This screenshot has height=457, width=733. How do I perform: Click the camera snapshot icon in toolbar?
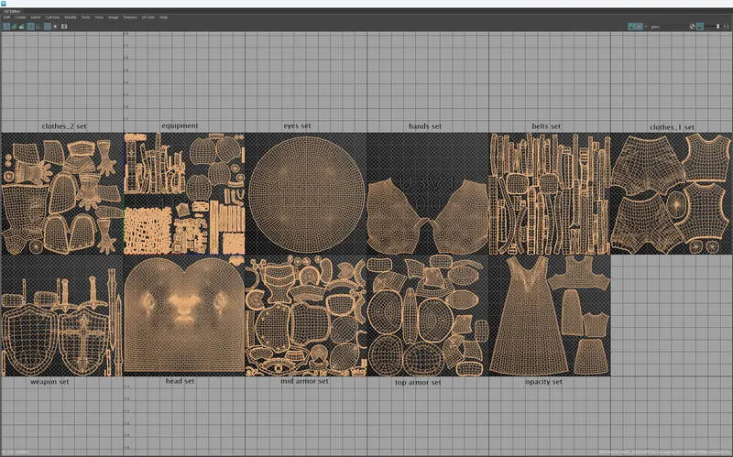pos(64,27)
